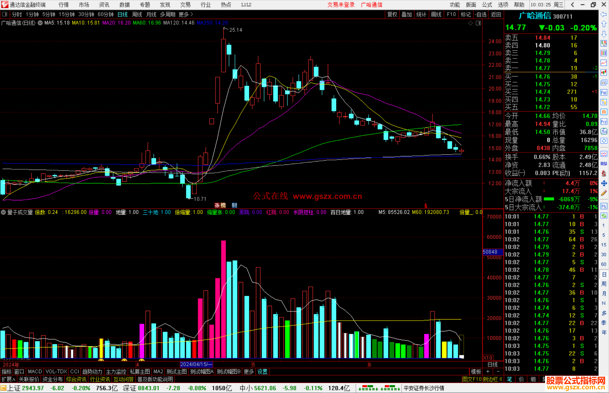This screenshot has width=609, height=393.
Task: Click the 复权 button
Action: point(392,14)
